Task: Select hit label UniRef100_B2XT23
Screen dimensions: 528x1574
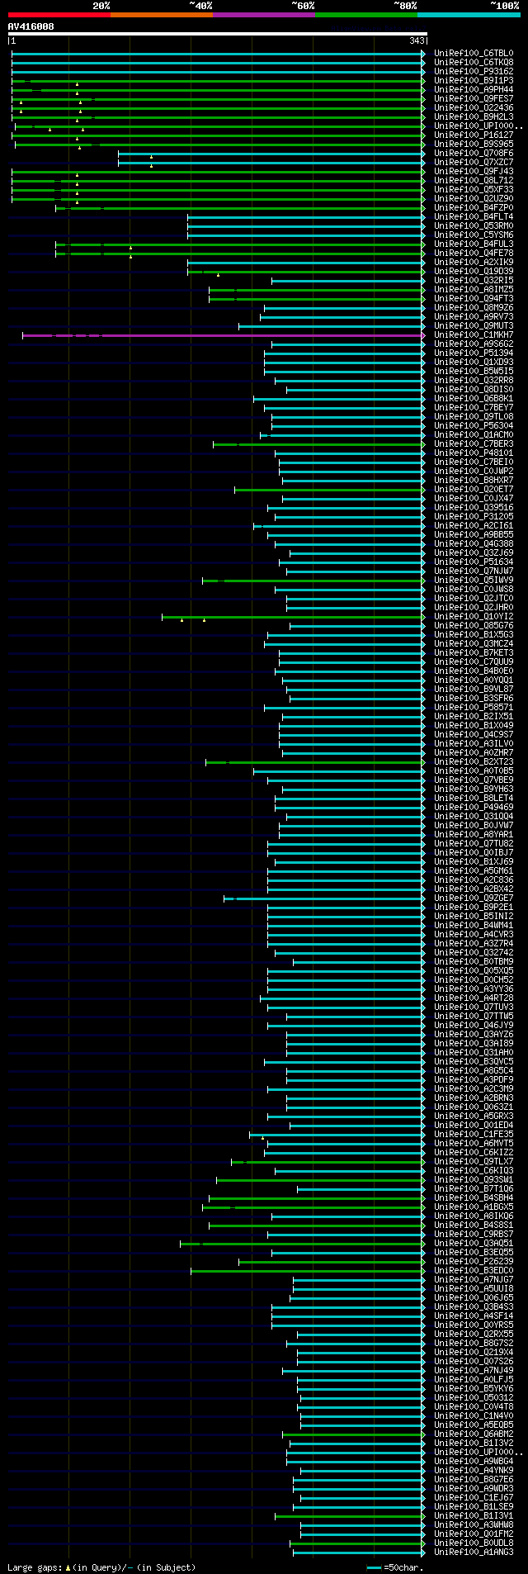Action: tap(474, 762)
